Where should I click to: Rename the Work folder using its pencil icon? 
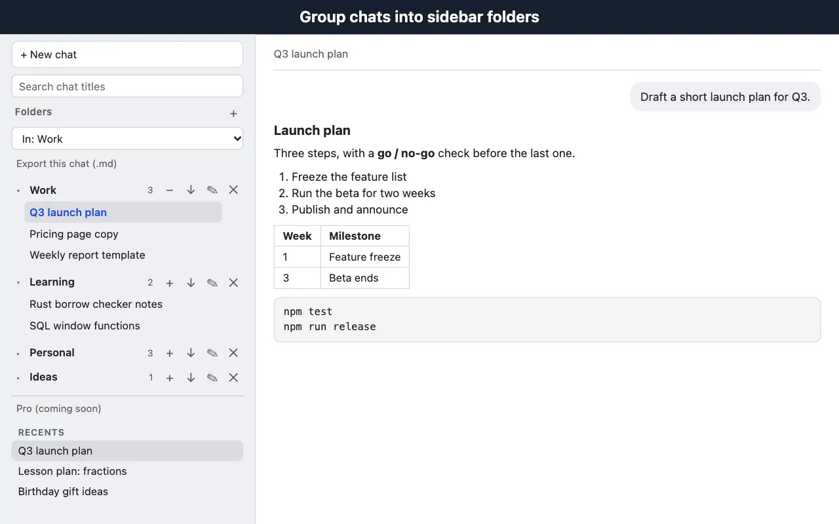pos(212,190)
